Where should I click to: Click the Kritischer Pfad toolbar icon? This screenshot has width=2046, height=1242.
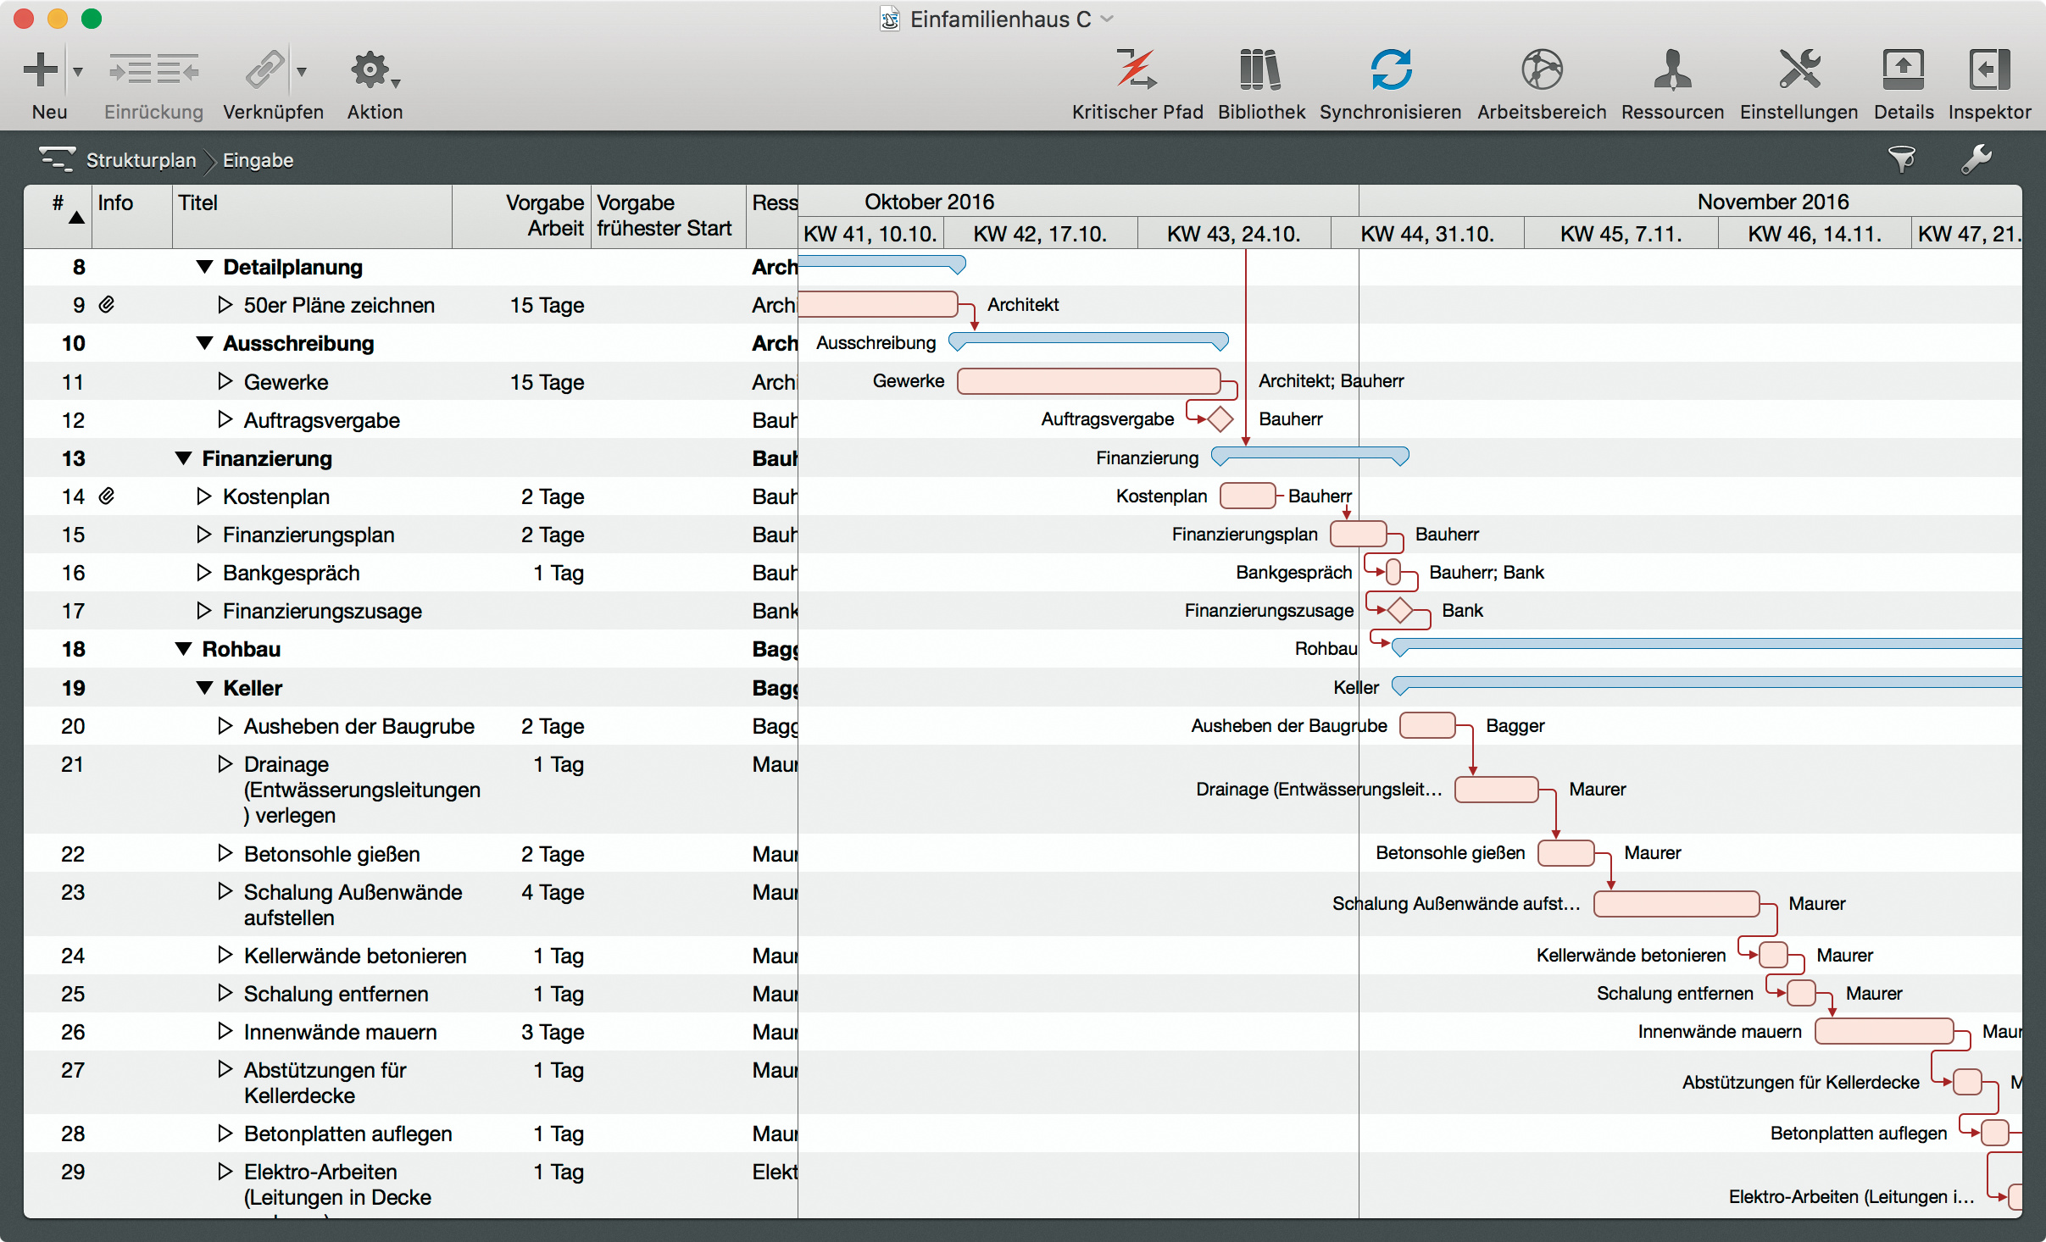point(1136,70)
